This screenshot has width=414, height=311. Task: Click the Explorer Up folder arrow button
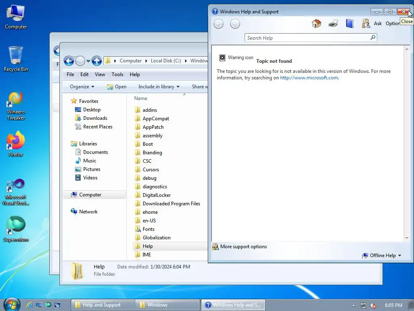tap(97, 61)
